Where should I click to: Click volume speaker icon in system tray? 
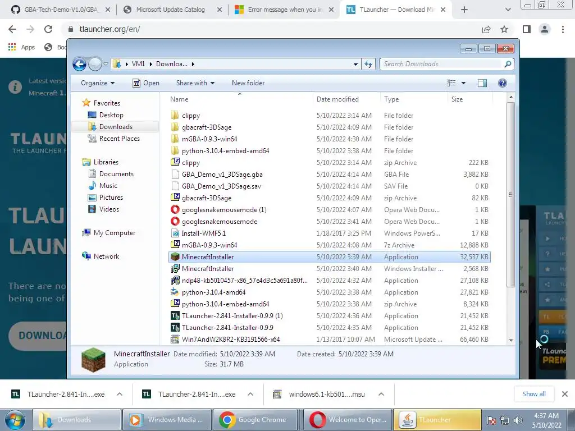[518, 420]
